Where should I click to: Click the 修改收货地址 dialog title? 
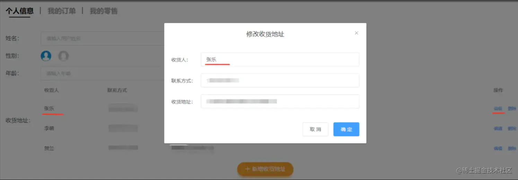265,34
